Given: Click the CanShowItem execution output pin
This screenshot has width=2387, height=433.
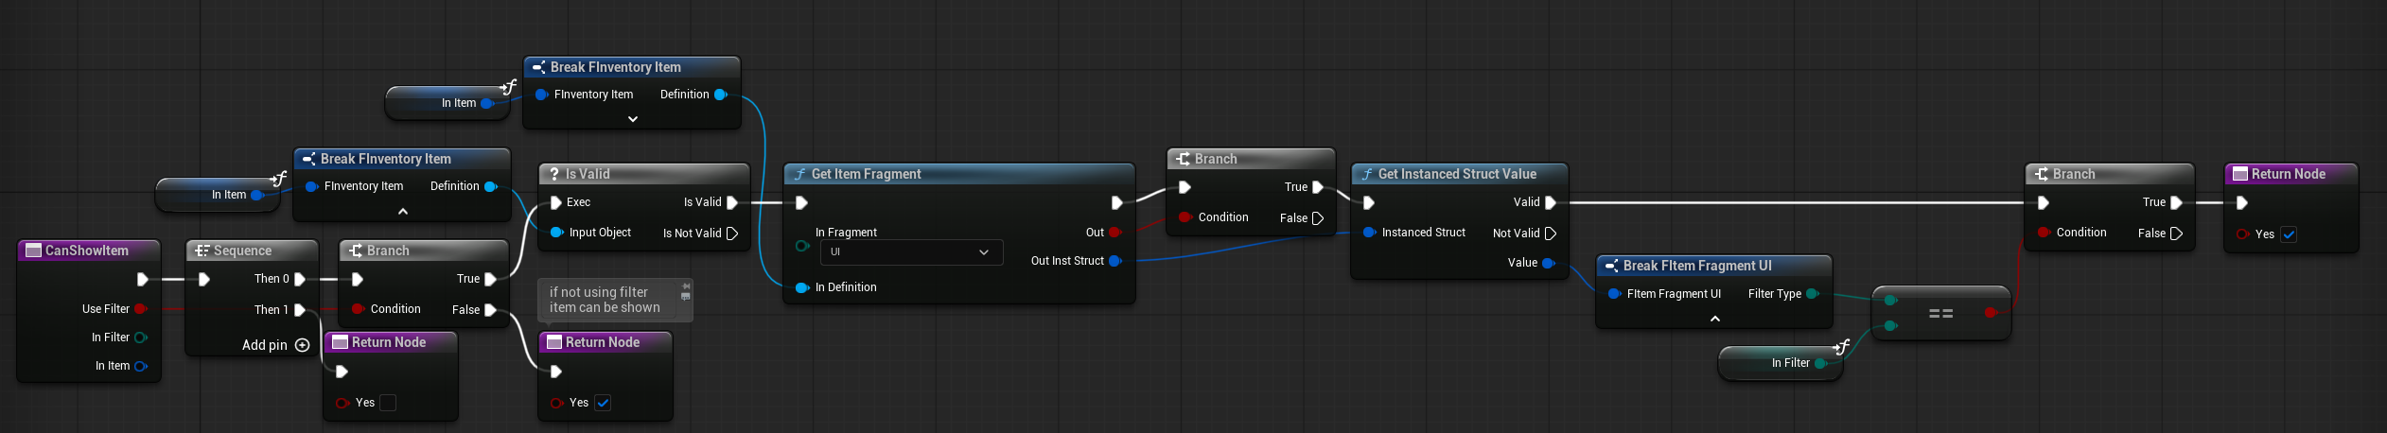Looking at the screenshot, I should (x=142, y=279).
